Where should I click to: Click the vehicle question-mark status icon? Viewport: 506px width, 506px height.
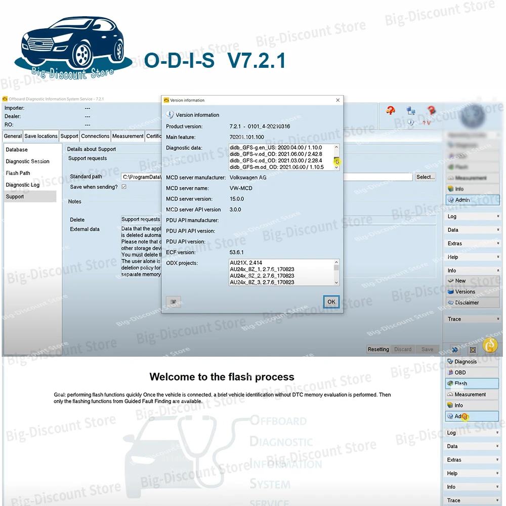(x=391, y=111)
